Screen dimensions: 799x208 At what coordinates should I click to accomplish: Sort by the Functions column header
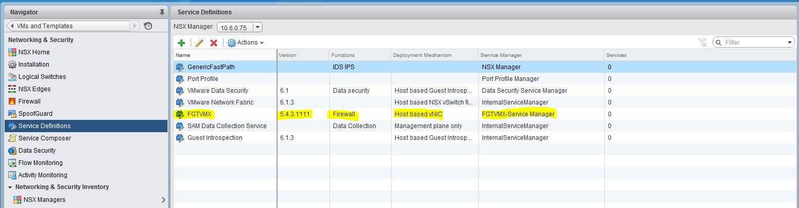(360, 55)
